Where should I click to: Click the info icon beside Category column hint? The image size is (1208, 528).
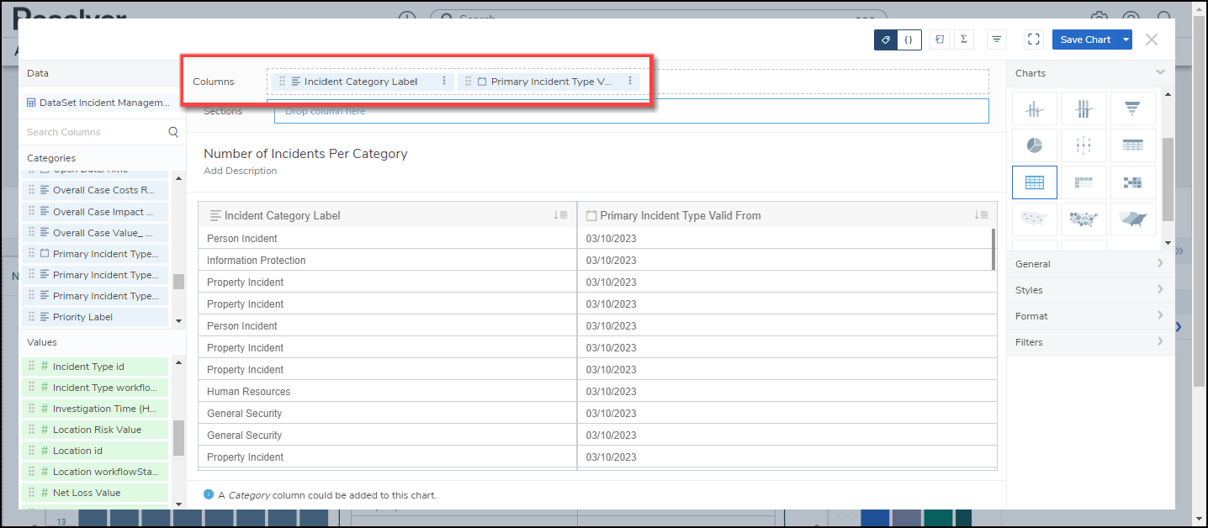click(x=209, y=494)
